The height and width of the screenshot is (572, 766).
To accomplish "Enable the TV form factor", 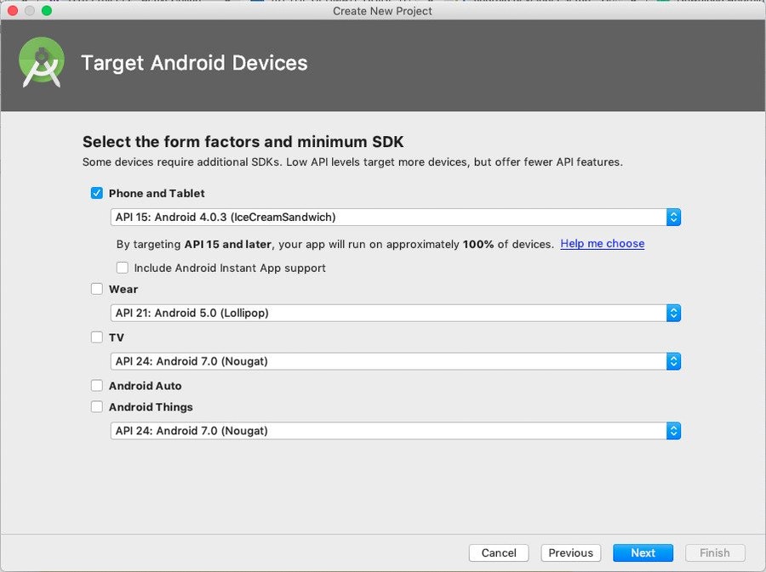I will (x=96, y=337).
